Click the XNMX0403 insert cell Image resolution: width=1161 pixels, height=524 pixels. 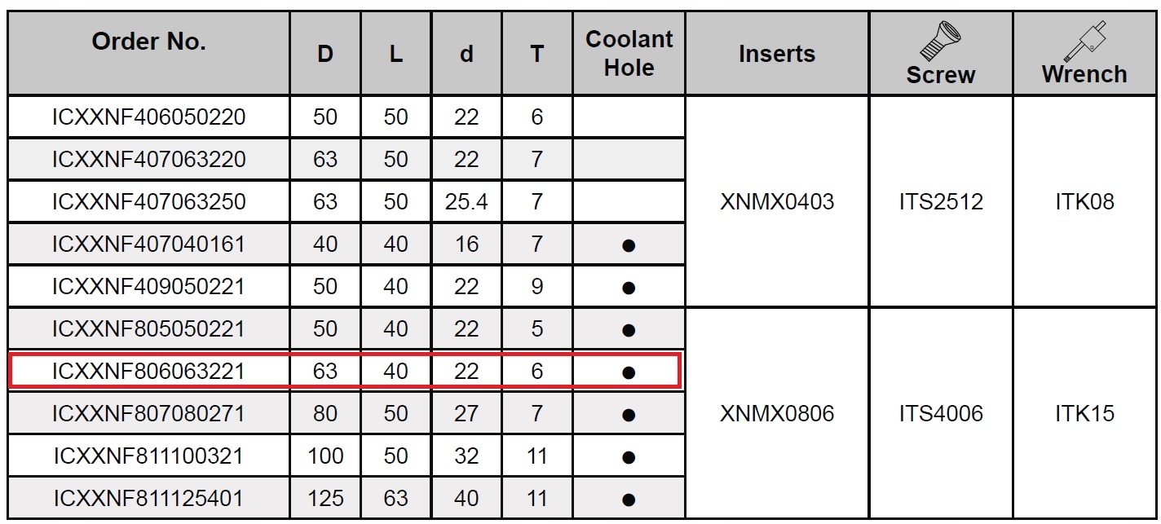coord(777,201)
